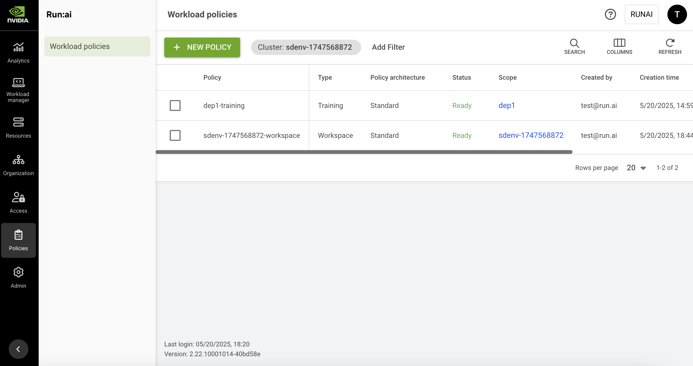Image resolution: width=693 pixels, height=366 pixels.
Task: Tick checkbox for sdenv-1747568872-workspace policy
Action: pos(175,135)
